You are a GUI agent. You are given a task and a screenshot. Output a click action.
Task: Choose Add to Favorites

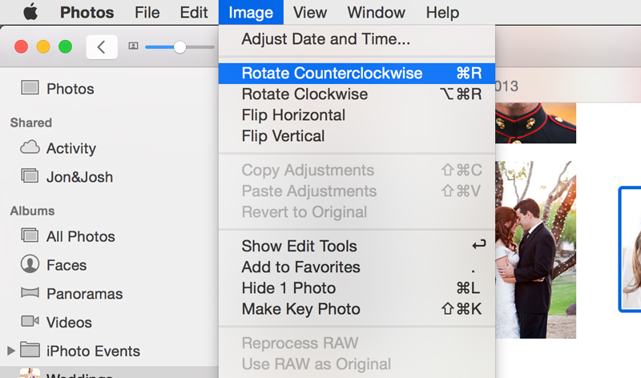click(357, 267)
